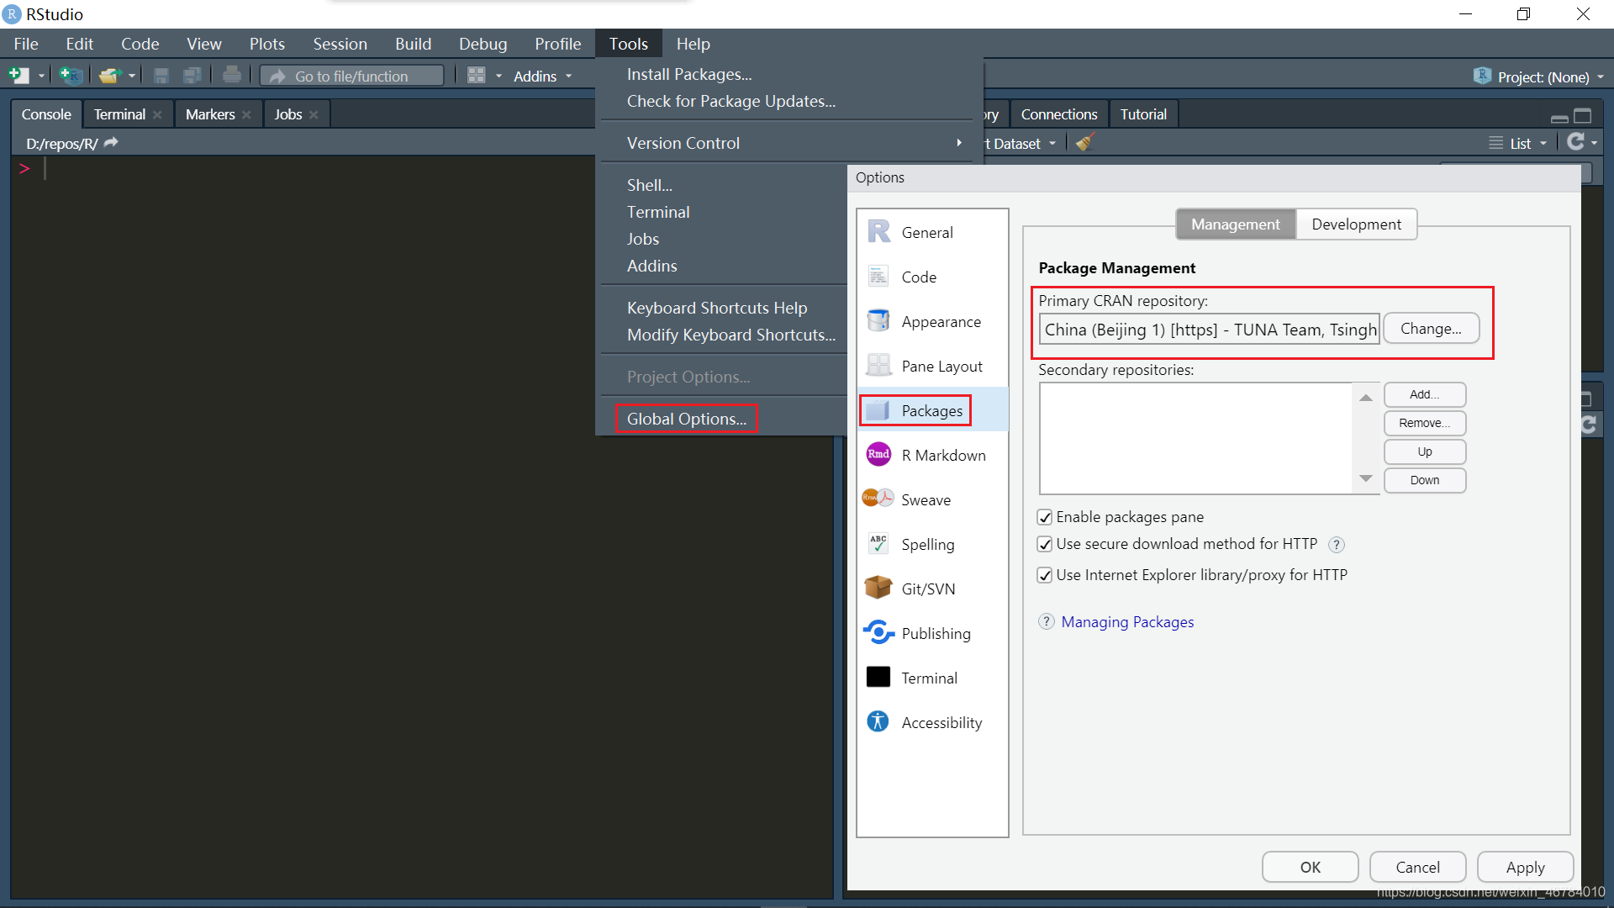Click the workspace panes grid icon
1614x908 pixels.
pyautogui.click(x=476, y=76)
